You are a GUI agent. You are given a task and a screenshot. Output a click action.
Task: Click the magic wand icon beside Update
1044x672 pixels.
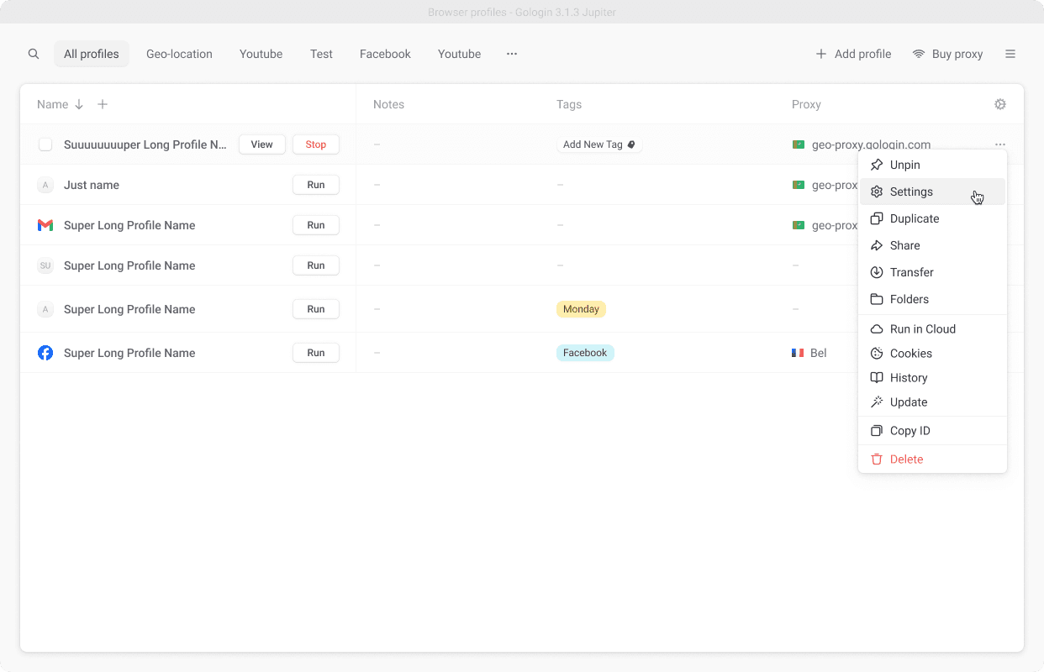[877, 402]
